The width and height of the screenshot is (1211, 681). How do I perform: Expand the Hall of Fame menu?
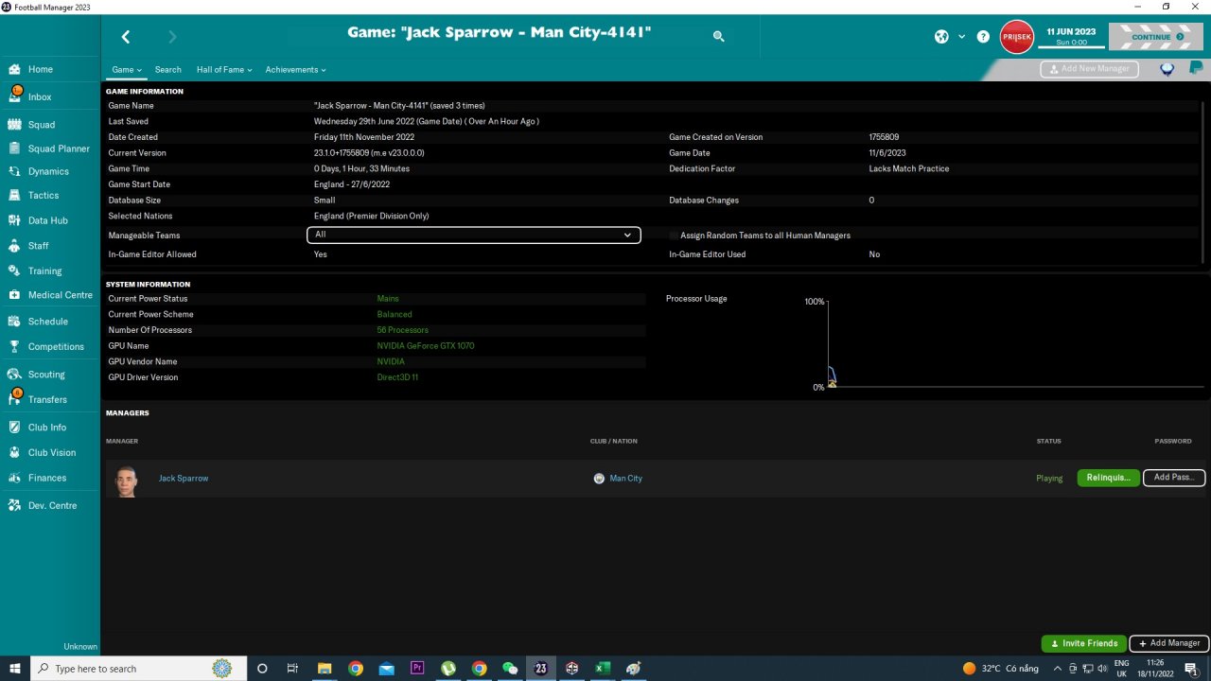(x=223, y=70)
